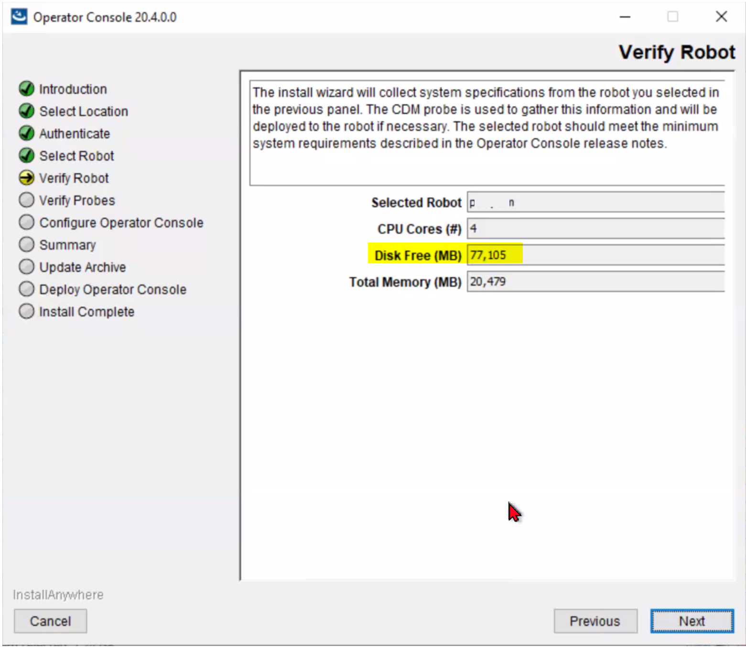
Task: Click the Verify Robot page heading
Action: [677, 52]
